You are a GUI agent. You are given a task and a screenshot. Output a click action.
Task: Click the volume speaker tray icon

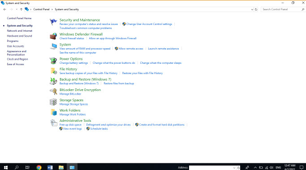(x=272, y=167)
